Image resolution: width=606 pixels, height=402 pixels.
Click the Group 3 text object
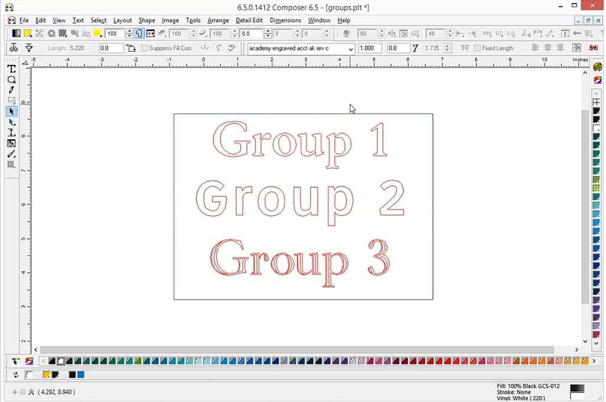coord(299,262)
